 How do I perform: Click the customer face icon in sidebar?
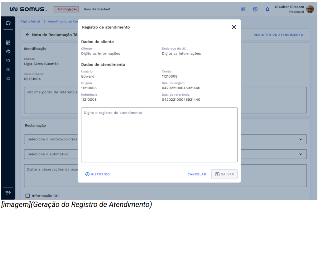tap(8, 52)
